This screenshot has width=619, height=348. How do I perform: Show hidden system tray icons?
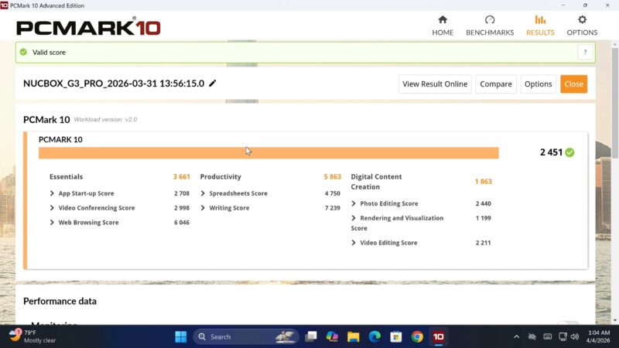click(516, 336)
